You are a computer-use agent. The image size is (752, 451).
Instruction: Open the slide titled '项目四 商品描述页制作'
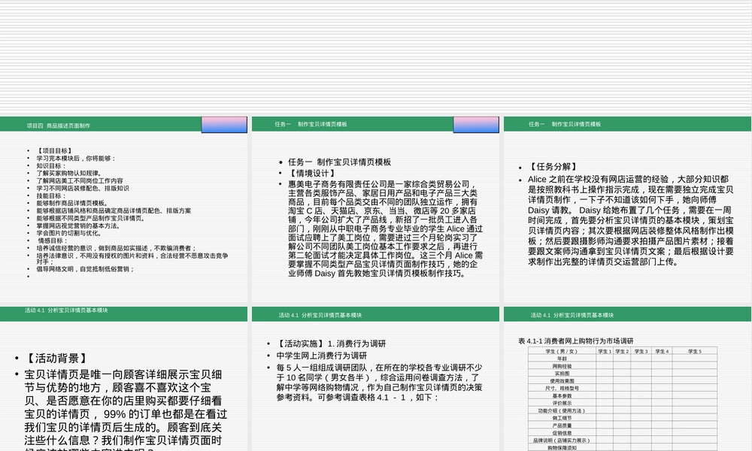(124, 209)
